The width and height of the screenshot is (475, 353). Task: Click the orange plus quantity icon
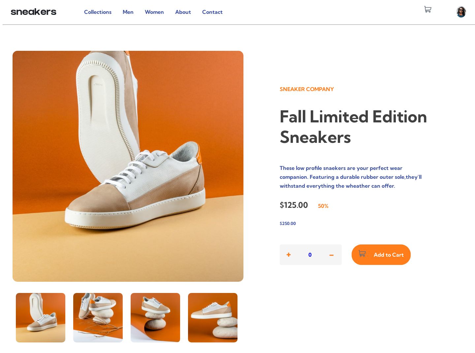pos(289,255)
